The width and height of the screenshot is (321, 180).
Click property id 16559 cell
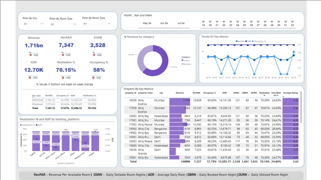[x=132, y=100]
